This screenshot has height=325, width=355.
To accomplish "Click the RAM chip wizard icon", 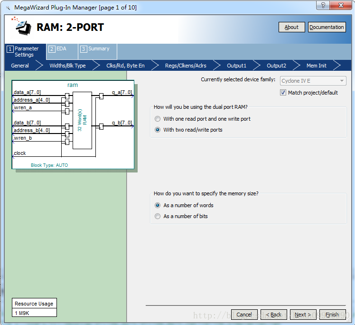I will [22, 26].
